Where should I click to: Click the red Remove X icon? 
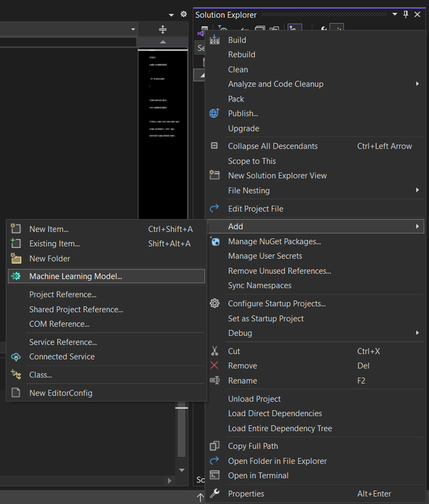click(214, 366)
